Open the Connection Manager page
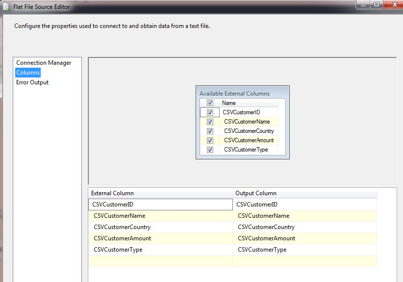403x282 pixels. (44, 63)
